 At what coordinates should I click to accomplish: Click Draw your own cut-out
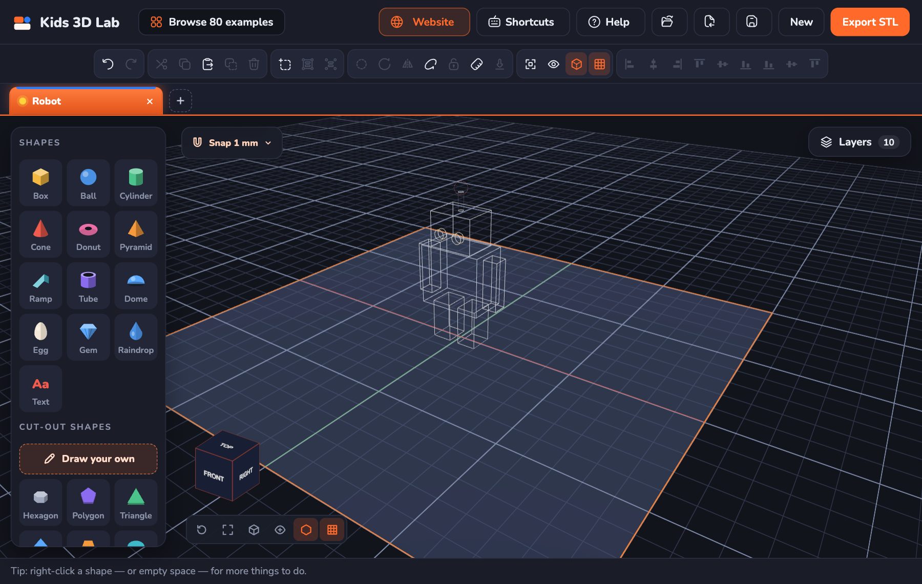point(88,459)
